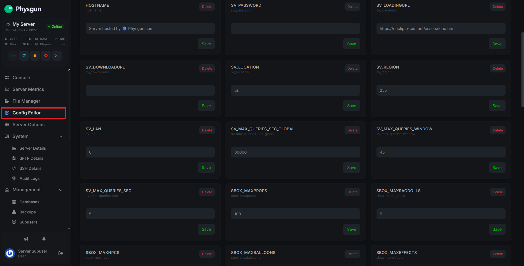Save the SBOX_MAXPROPS value
Image resolution: width=524 pixels, height=266 pixels.
coord(352,229)
